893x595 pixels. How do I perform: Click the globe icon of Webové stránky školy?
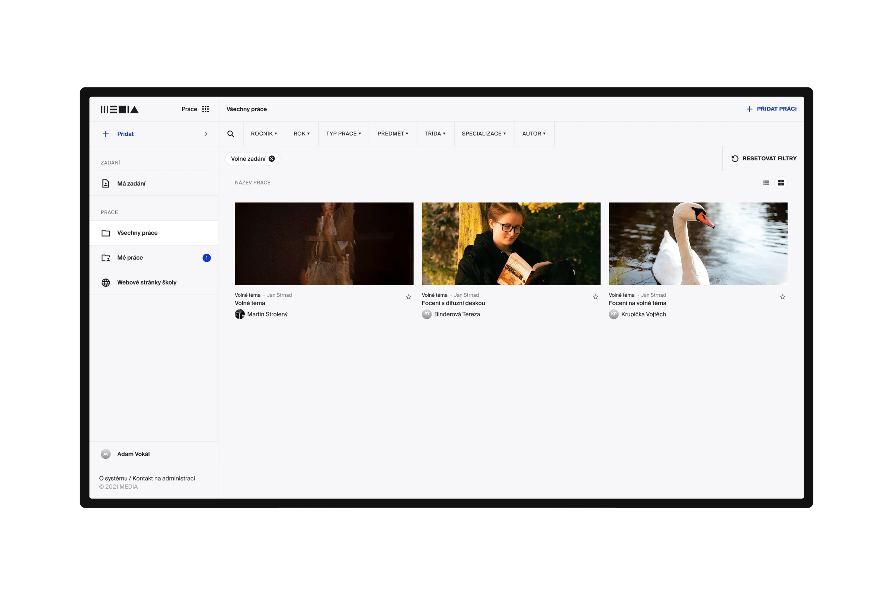pos(106,282)
